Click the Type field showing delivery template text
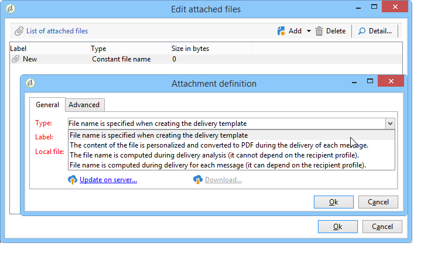The image size is (431, 260). click(227, 124)
